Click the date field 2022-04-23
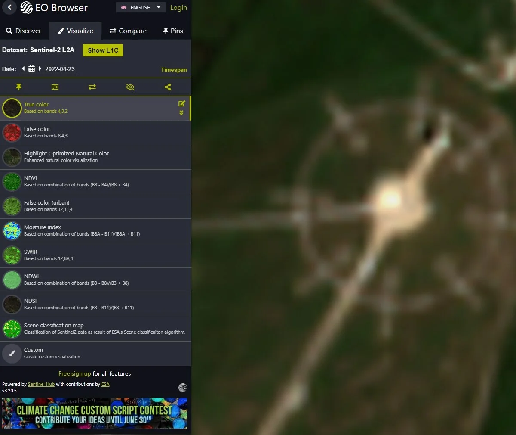This screenshot has height=435, width=516. tap(60, 69)
